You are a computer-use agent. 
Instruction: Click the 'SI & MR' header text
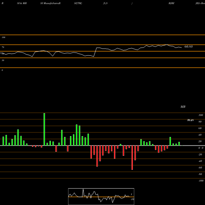22,3
